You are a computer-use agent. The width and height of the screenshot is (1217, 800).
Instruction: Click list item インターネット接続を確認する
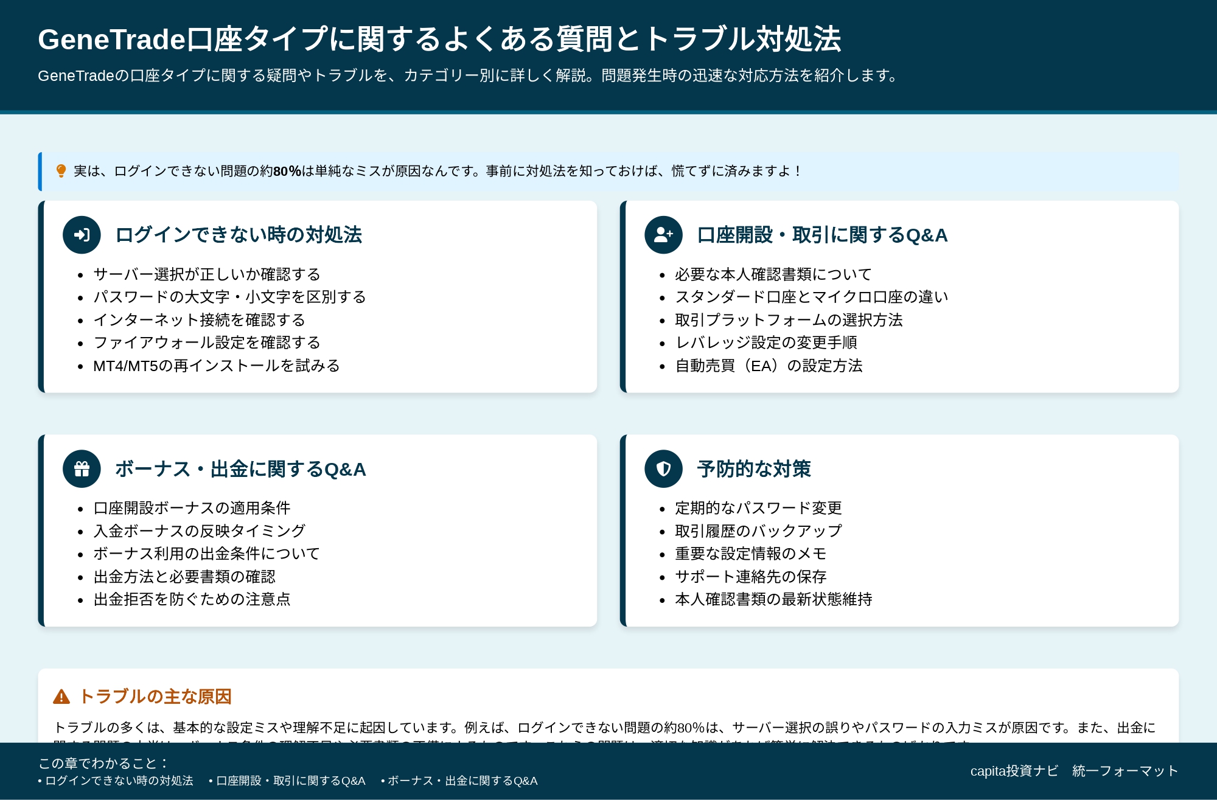tap(199, 320)
